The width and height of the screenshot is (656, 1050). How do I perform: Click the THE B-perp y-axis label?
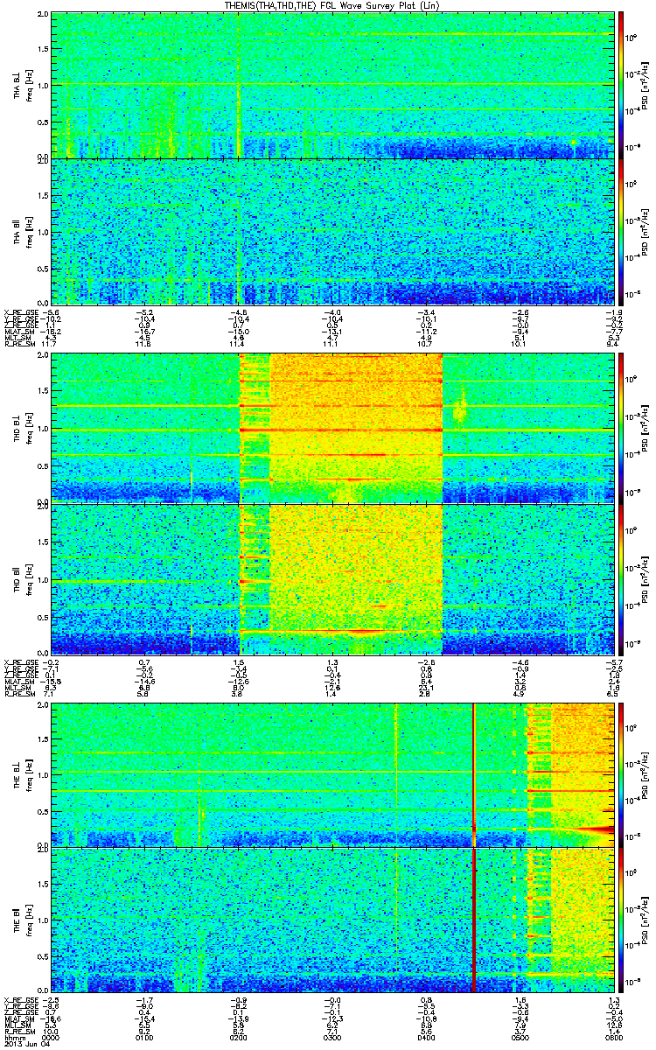coord(17,775)
